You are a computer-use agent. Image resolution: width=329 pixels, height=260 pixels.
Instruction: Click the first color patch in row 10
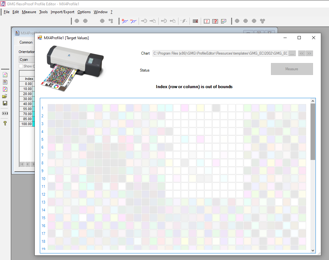[51, 178]
